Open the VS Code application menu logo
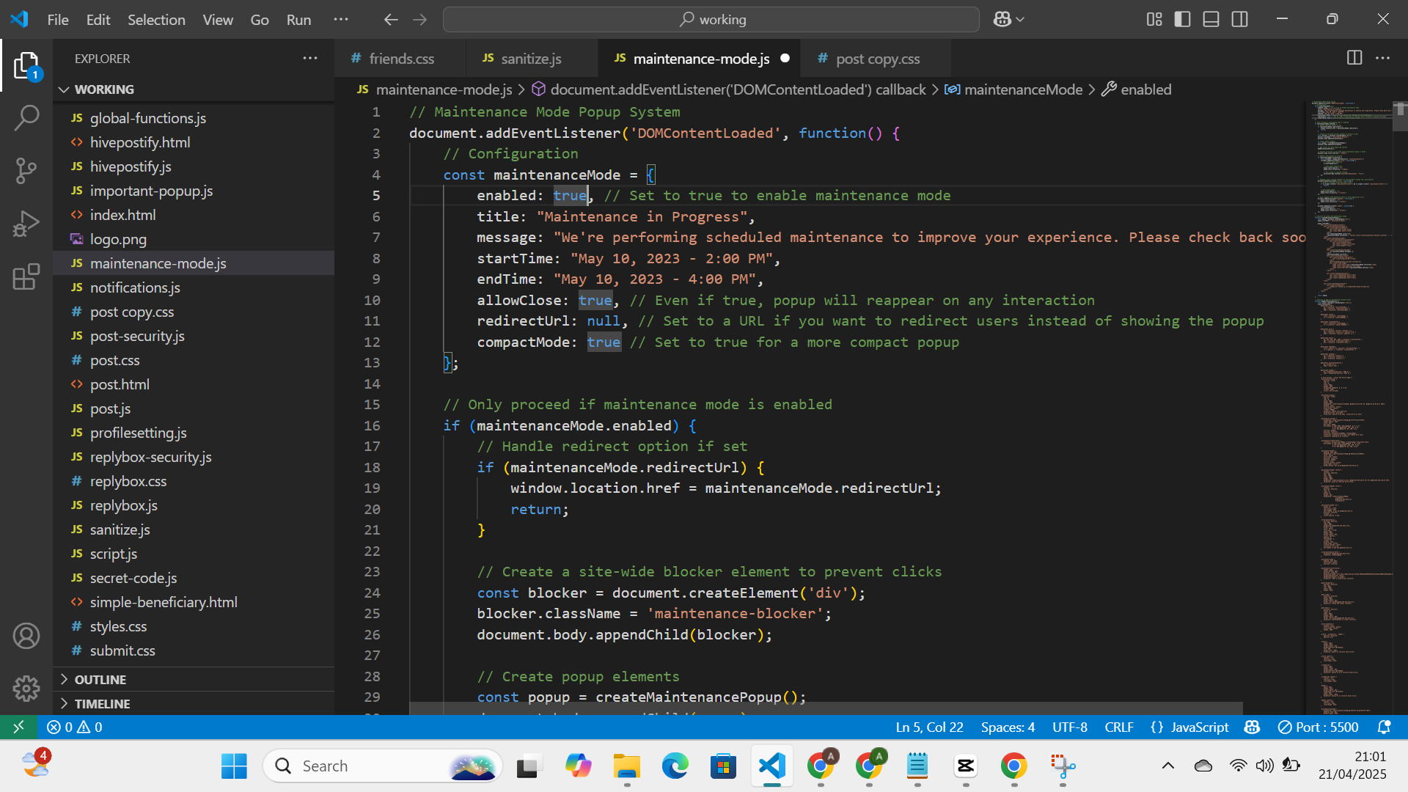 (x=20, y=20)
